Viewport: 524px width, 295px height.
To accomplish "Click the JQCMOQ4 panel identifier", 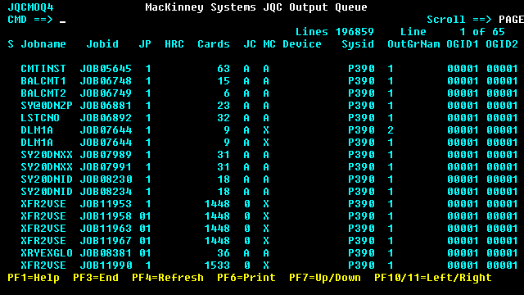I will point(30,7).
